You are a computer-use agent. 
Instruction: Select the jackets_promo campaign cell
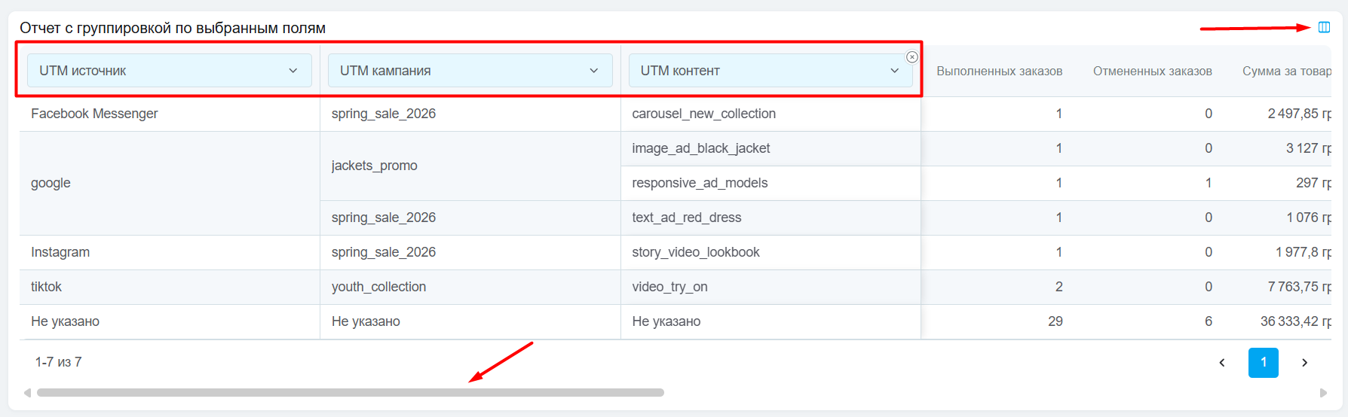374,166
